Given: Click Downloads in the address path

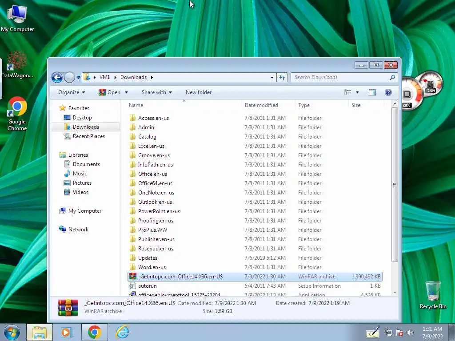Looking at the screenshot, I should click(133, 77).
